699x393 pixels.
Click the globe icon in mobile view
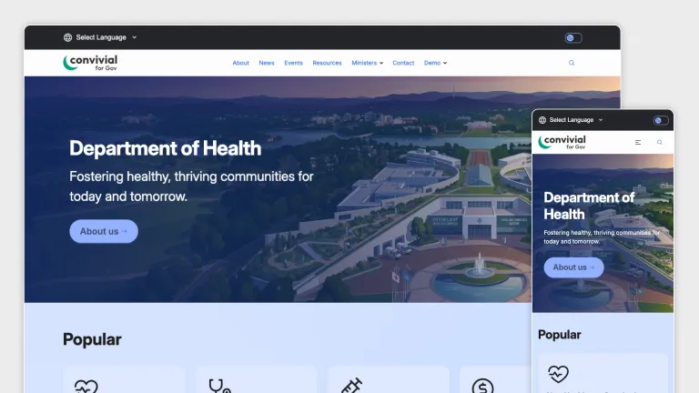(x=542, y=120)
